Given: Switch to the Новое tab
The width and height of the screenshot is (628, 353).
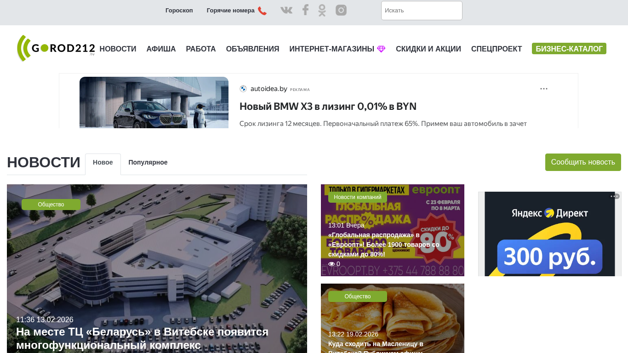Looking at the screenshot, I should (103, 163).
